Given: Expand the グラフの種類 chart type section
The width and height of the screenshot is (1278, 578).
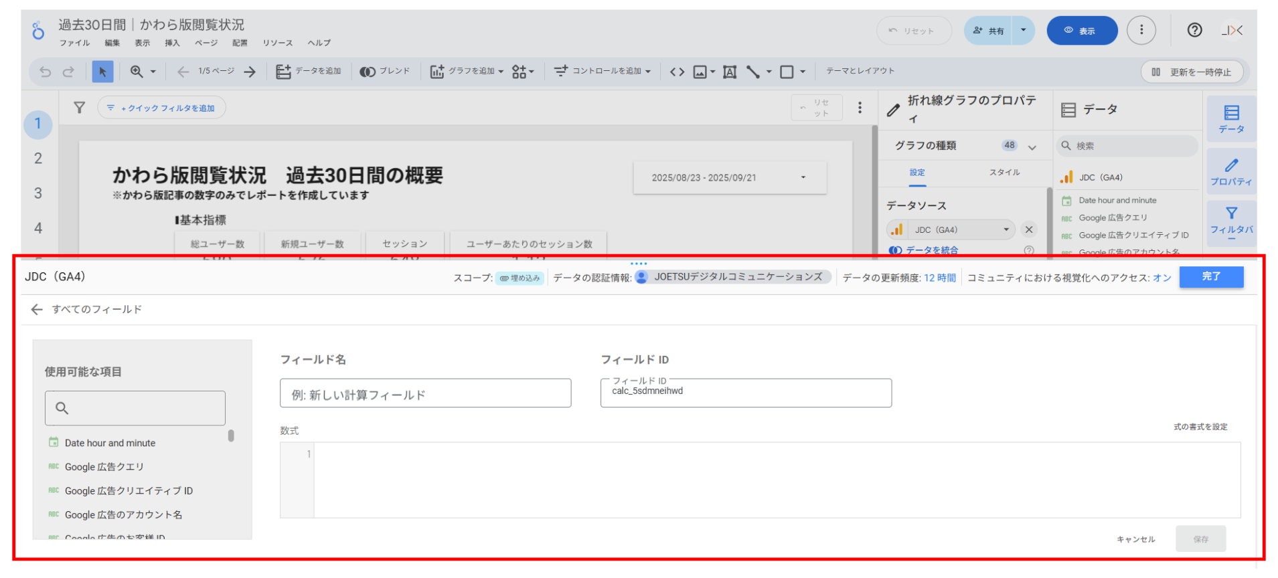Looking at the screenshot, I should [1032, 147].
